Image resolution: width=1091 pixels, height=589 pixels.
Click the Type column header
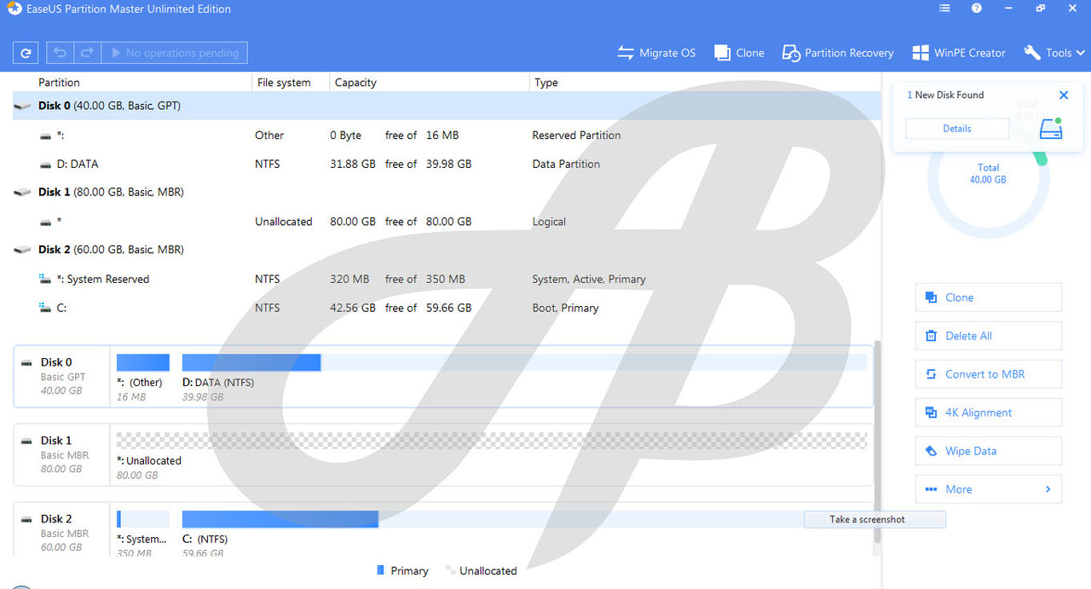(546, 83)
